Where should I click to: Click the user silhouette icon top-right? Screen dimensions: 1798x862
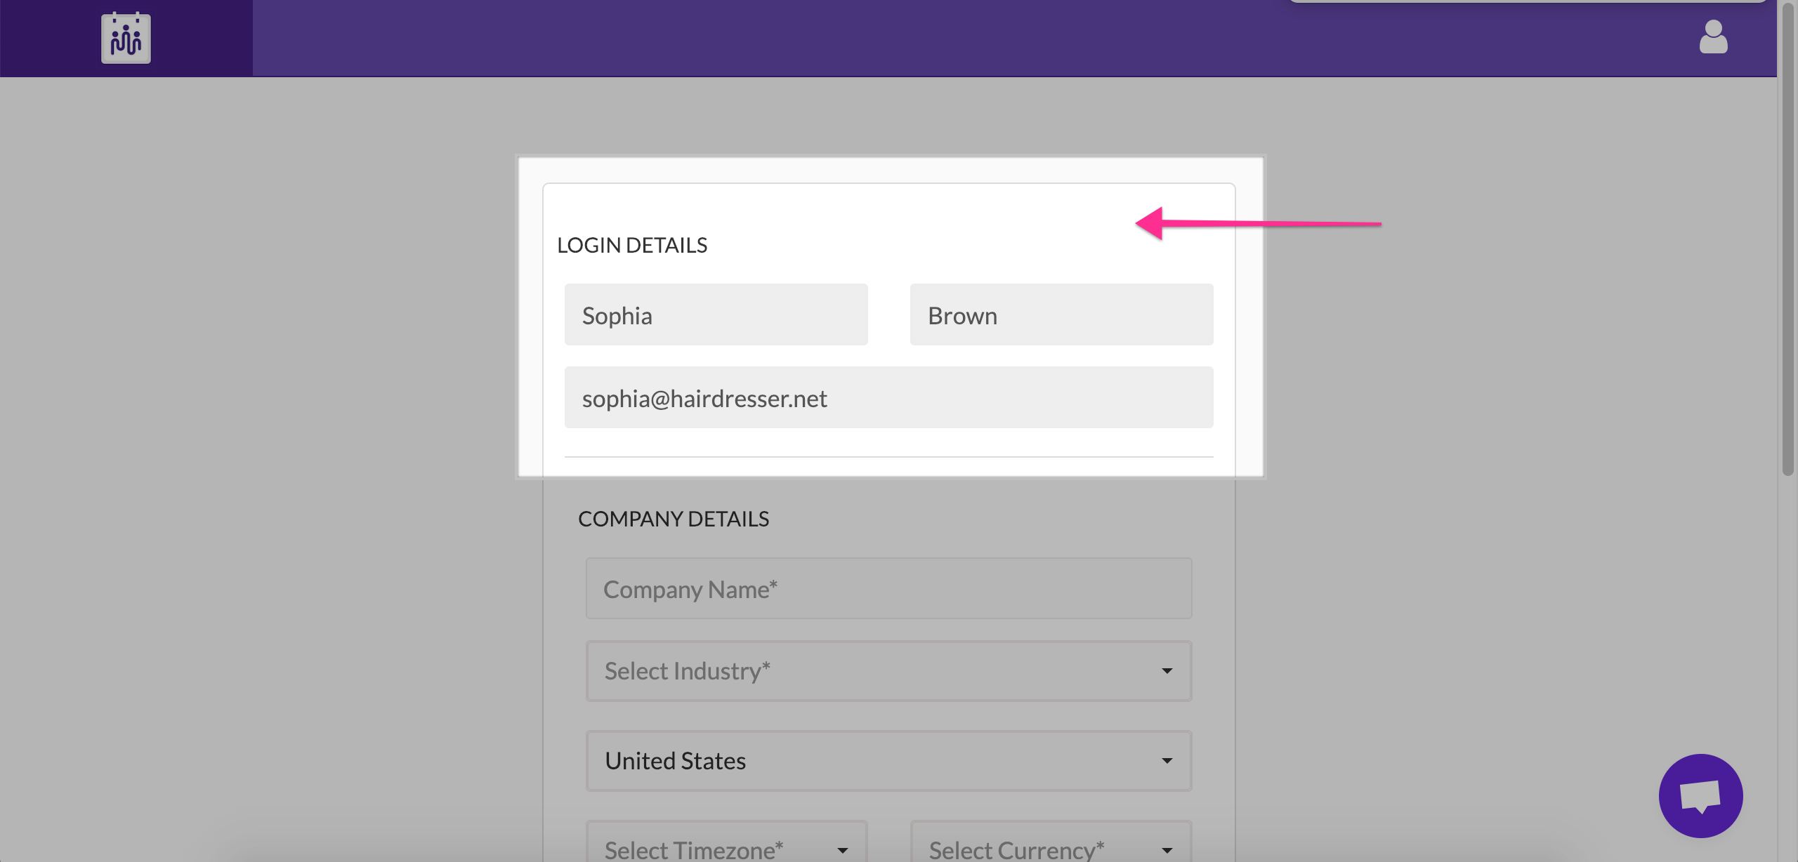1714,38
